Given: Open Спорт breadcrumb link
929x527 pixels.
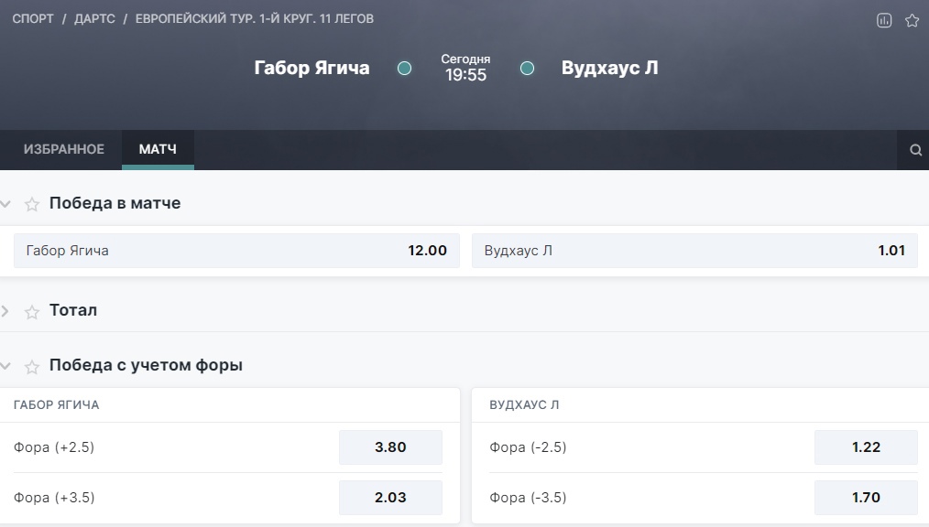Looking at the screenshot, I should 33,19.
